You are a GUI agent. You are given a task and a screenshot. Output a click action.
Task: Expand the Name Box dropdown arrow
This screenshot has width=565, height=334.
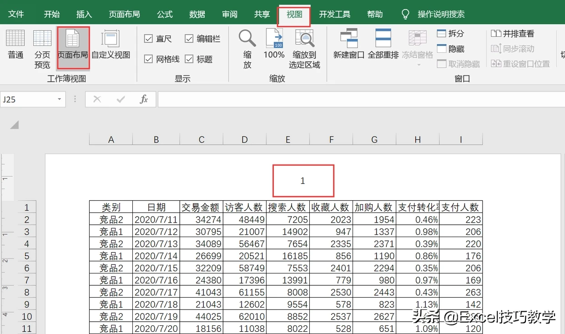pos(60,99)
